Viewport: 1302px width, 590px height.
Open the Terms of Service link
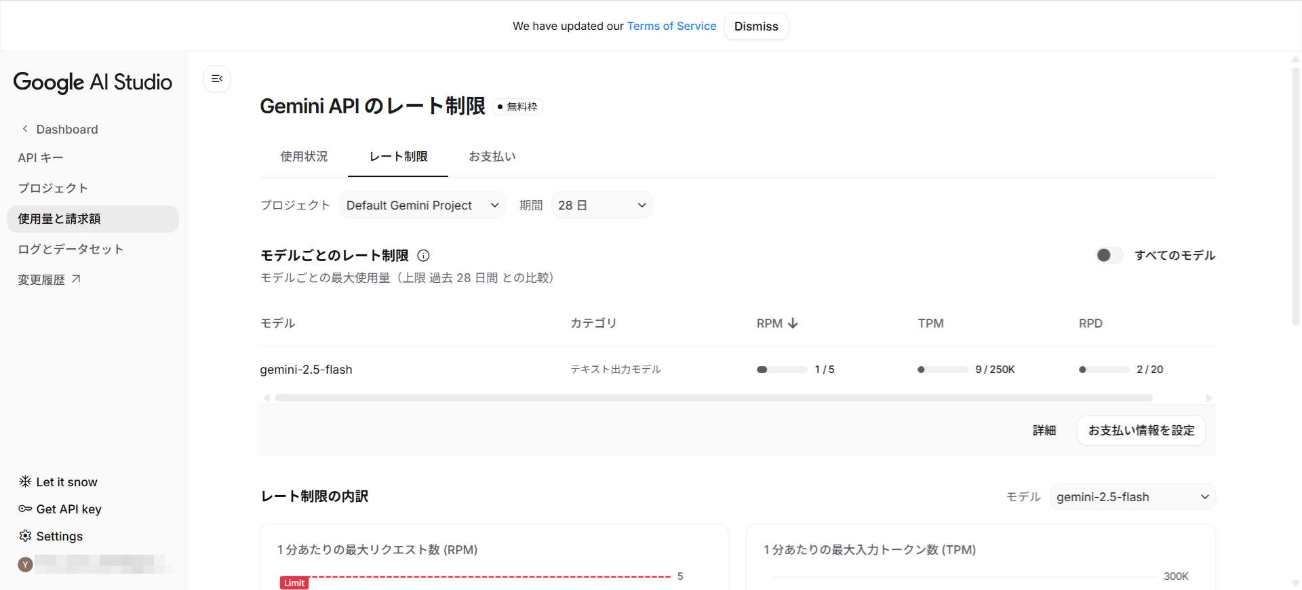pos(671,26)
